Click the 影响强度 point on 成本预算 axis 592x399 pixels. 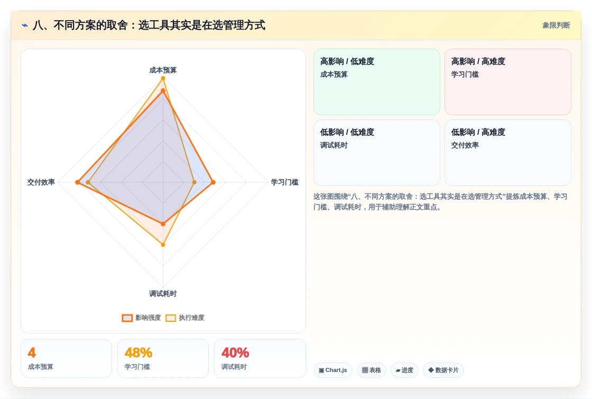[x=163, y=91]
